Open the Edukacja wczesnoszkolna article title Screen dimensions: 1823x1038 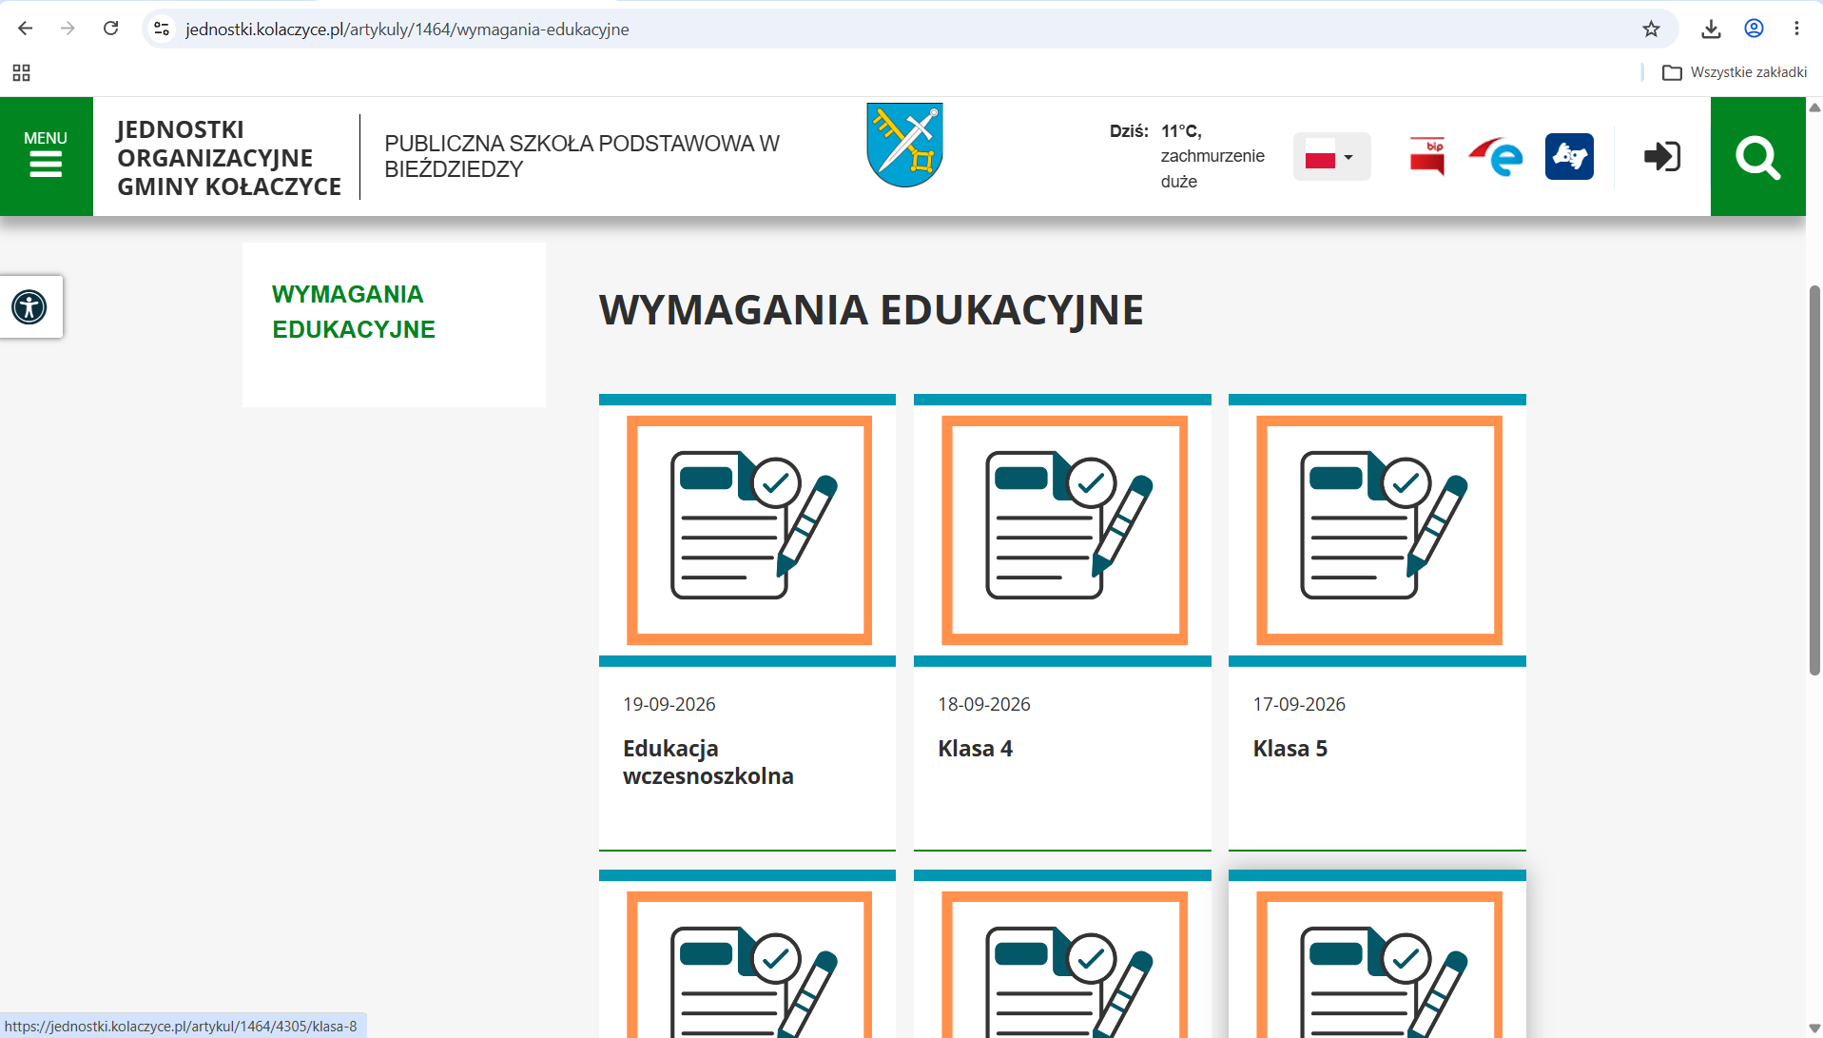pos(708,762)
